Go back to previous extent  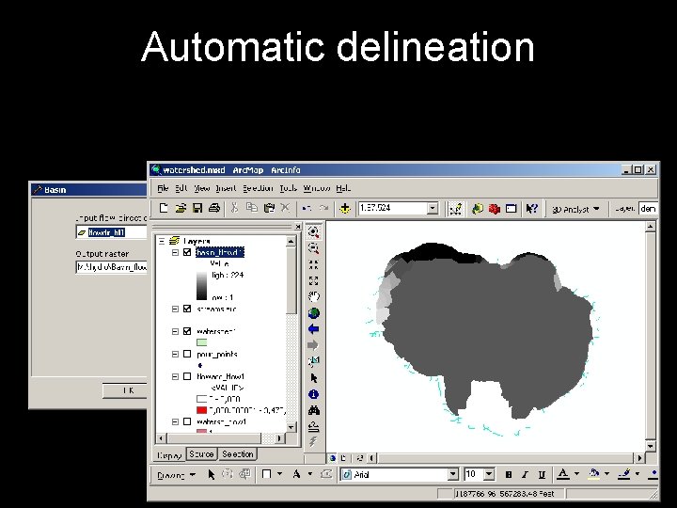[314, 329]
